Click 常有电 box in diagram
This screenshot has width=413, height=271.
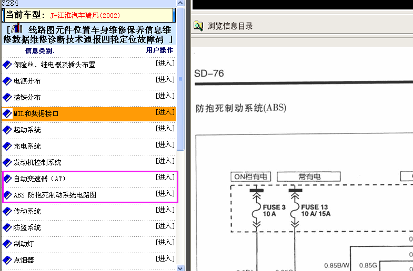[x=309, y=176]
